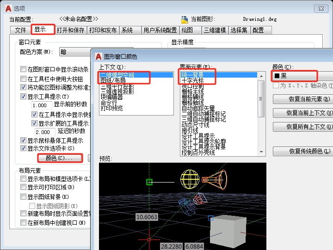
Task: Toggle 显示扩展的工具提示 checkbox
Action: (34, 123)
